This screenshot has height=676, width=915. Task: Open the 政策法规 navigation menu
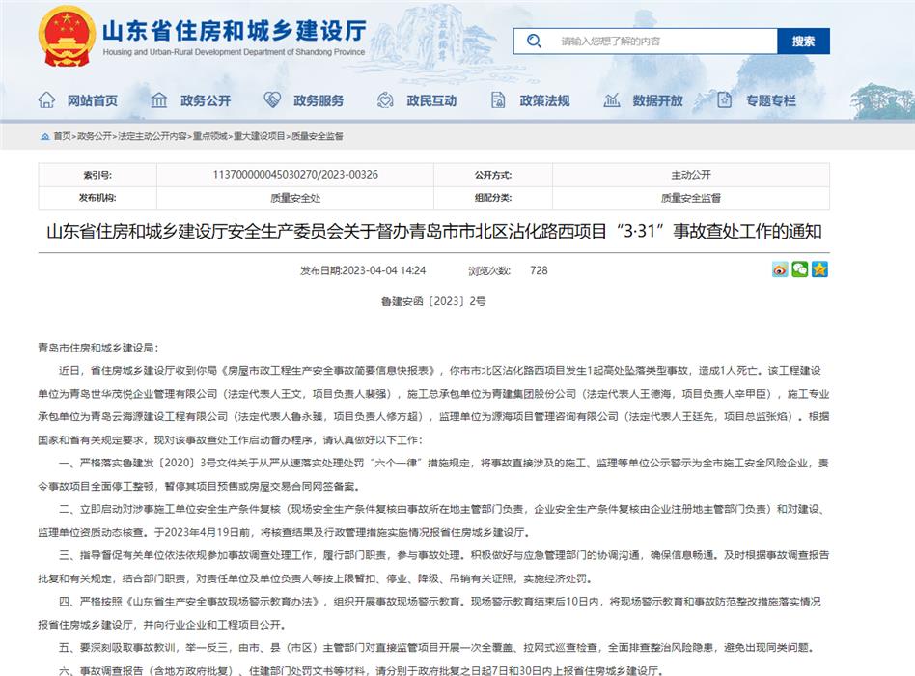[x=544, y=100]
